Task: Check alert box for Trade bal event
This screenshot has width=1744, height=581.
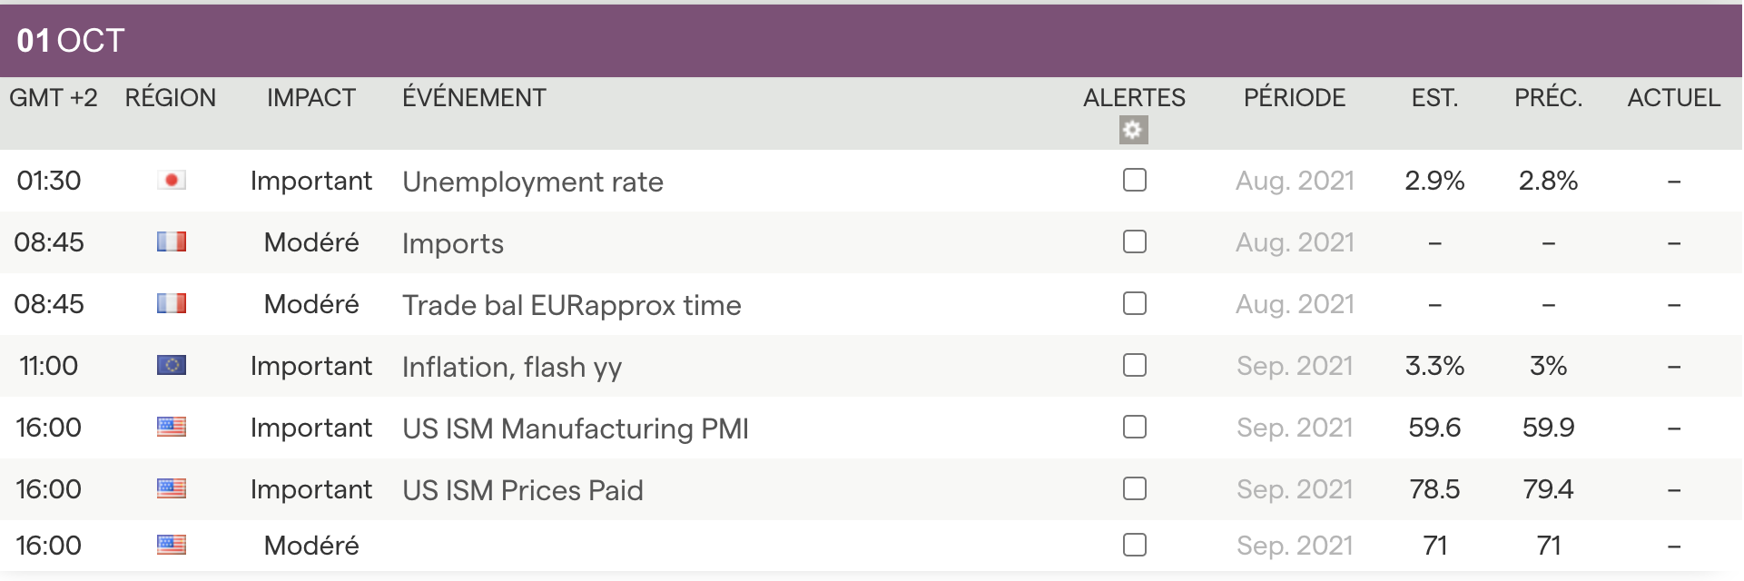Action: tap(1134, 304)
